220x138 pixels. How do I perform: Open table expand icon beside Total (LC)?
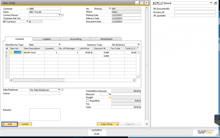point(138,48)
